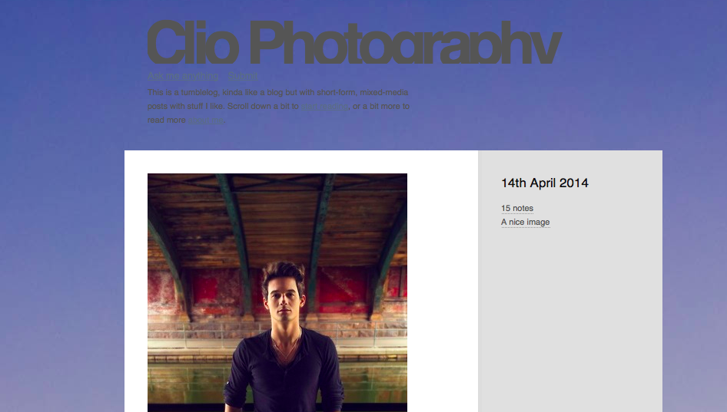
Task: Open the Ask me anything link
Action: click(x=183, y=76)
